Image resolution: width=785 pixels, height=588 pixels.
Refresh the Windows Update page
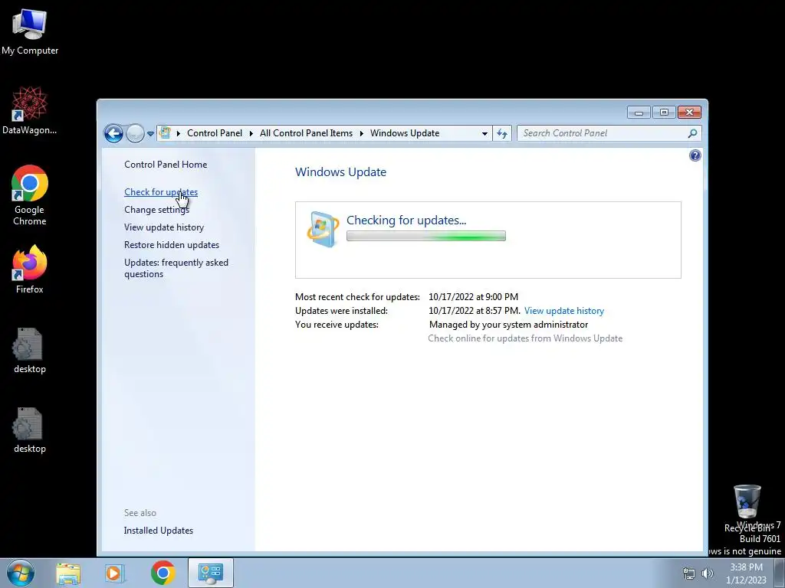(x=502, y=133)
